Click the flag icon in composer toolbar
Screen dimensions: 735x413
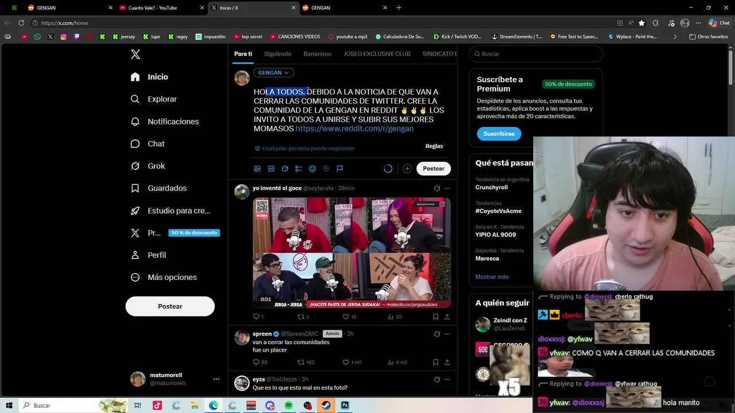[x=340, y=169]
